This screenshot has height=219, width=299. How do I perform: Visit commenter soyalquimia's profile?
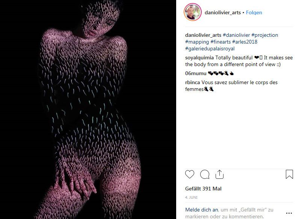point(199,57)
